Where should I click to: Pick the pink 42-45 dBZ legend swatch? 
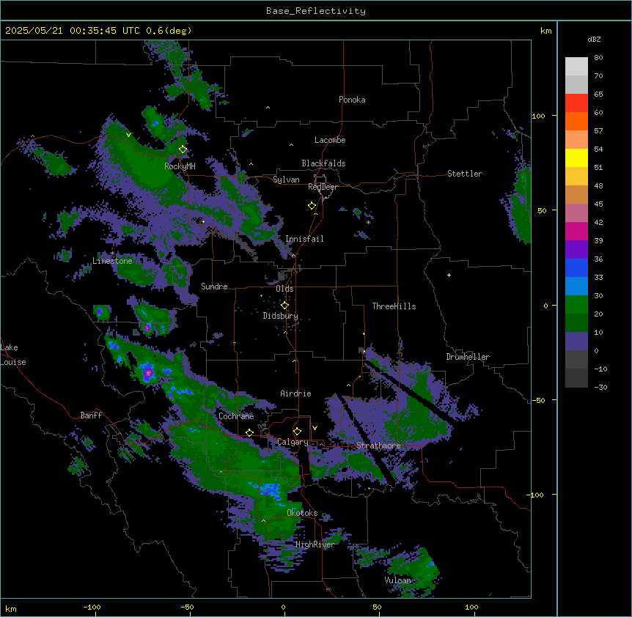point(576,213)
